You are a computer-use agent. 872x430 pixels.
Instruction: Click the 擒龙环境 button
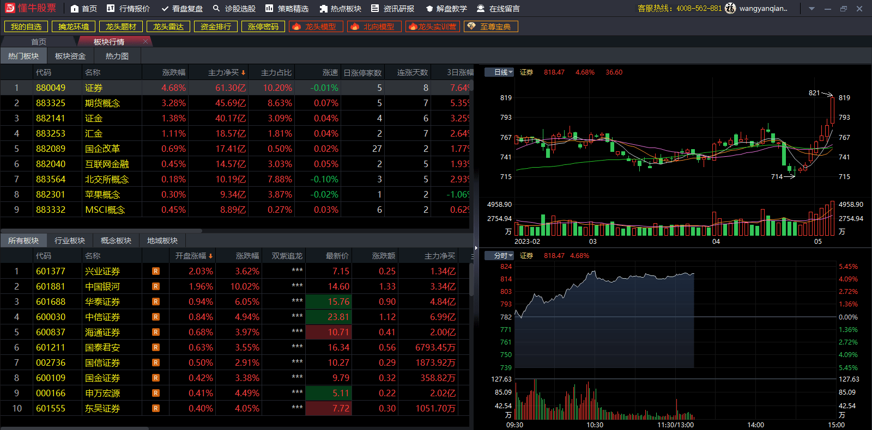coord(74,27)
